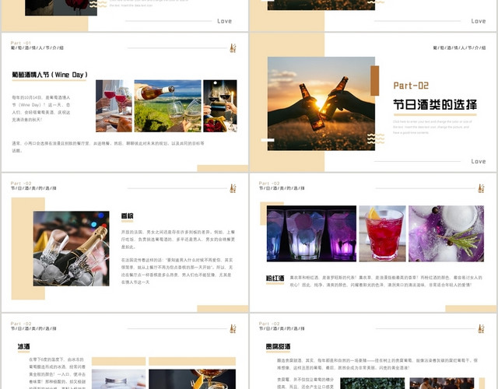Click 葡/萄/酒/情/人/节/介/绍 label on Part-02 title slide

click(459, 48)
